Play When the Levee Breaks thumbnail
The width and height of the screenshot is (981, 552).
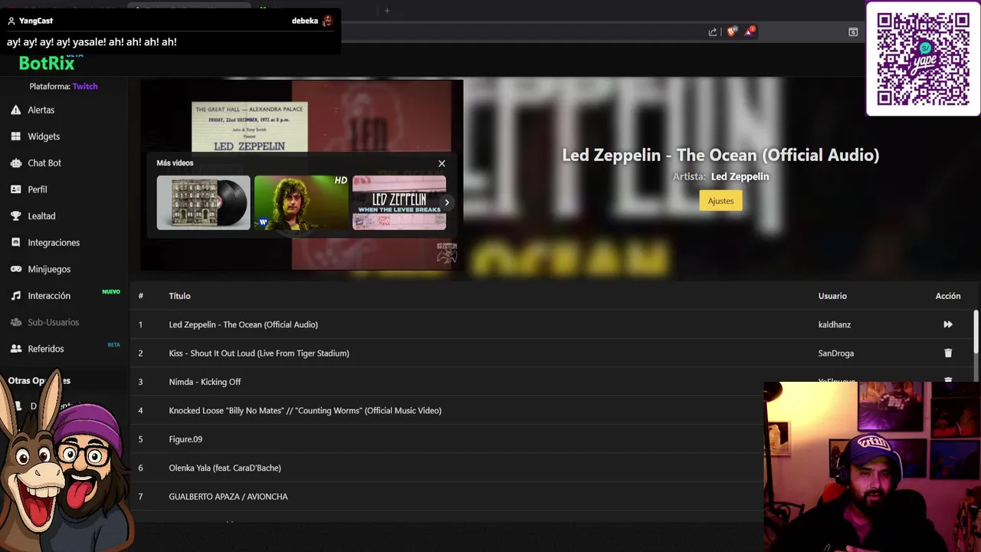pyautogui.click(x=399, y=202)
